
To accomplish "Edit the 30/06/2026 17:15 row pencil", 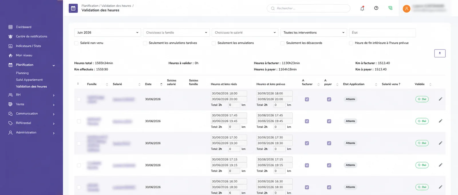I will [x=441, y=165].
